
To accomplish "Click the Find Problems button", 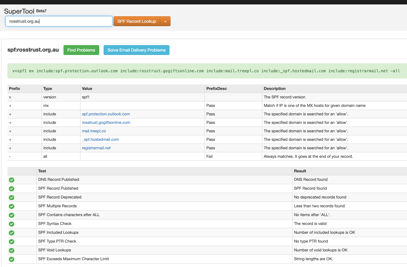I will [x=81, y=50].
